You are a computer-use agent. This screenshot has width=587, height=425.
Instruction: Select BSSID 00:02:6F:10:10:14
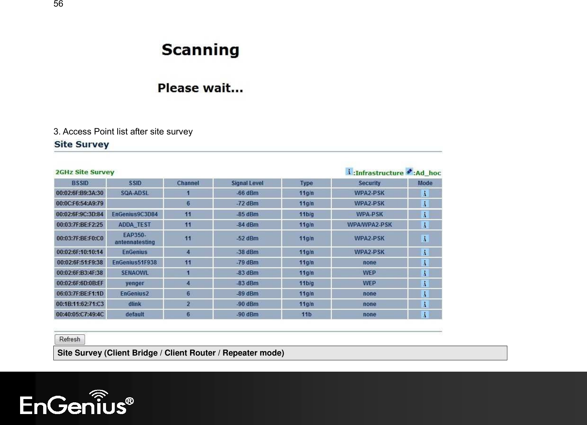click(80, 252)
